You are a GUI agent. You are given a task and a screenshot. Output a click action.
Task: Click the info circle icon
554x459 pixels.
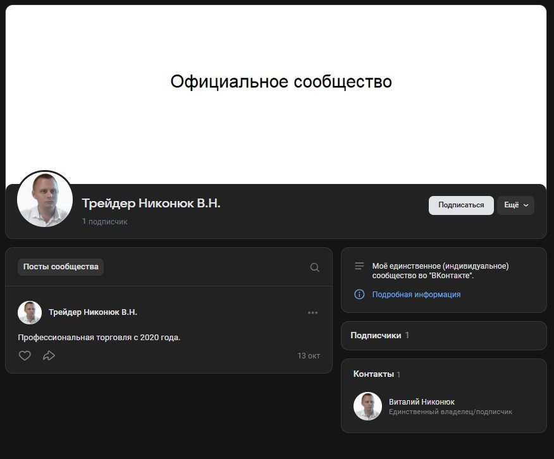359,295
